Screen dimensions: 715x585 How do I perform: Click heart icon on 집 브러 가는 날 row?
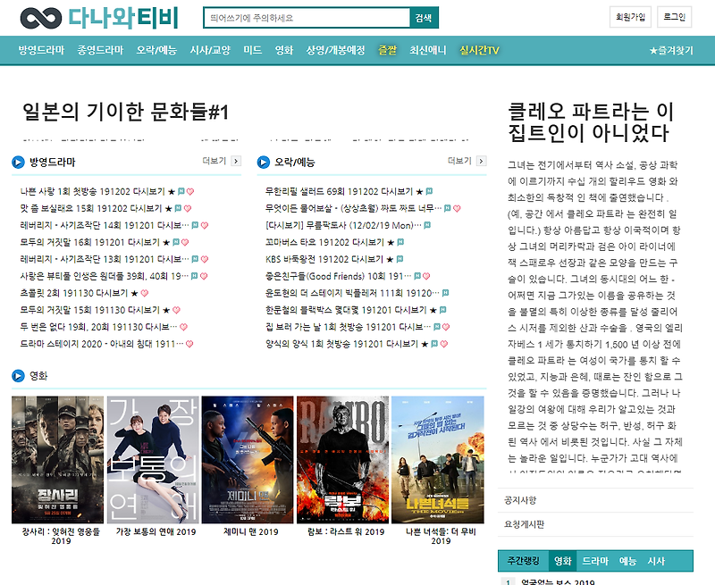coord(446,327)
